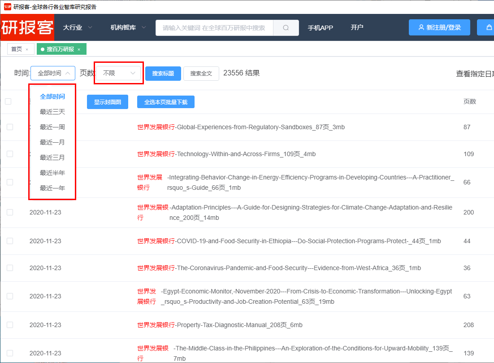
Task: Collapse the 全部时间 time dropdown
Action: pyautogui.click(x=53, y=73)
